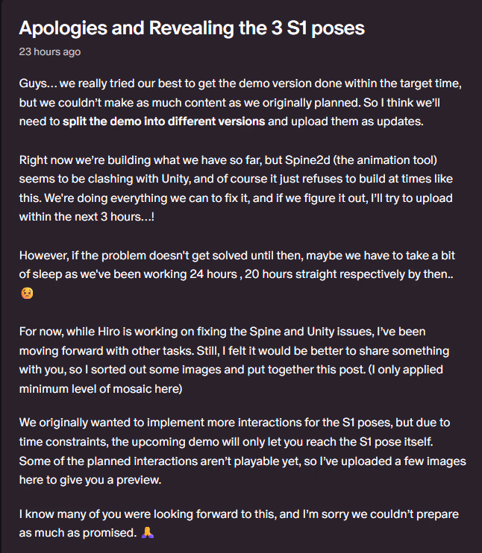This screenshot has width=482, height=553.
Task: Click the "23 hours ago" timestamp
Action: tap(49, 52)
